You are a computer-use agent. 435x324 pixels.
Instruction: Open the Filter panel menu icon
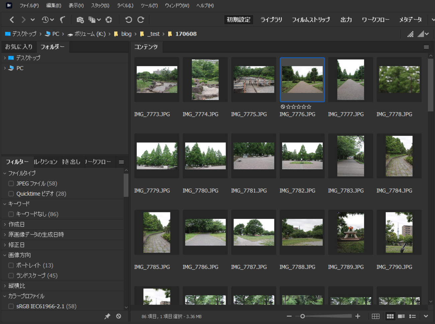[x=121, y=162]
